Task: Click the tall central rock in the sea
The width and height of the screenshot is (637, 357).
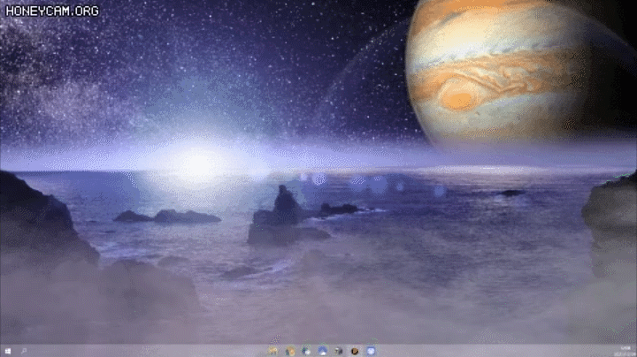Action: point(285,206)
